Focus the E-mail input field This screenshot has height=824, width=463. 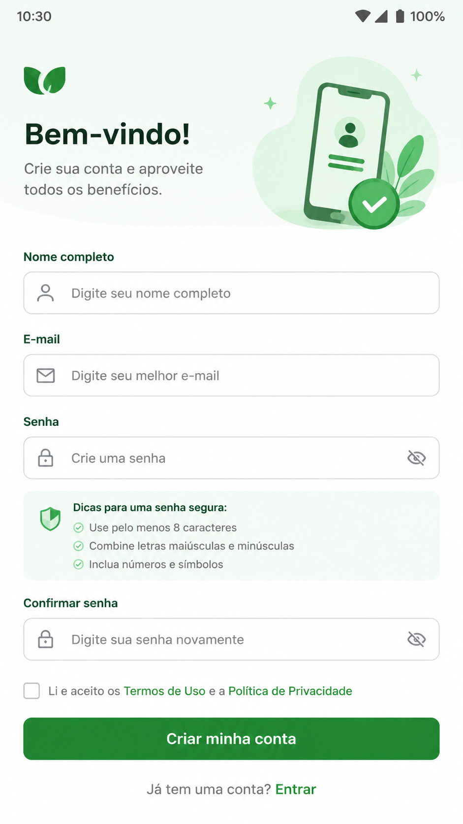(231, 376)
